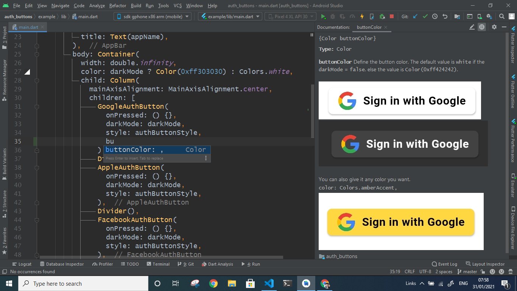The width and height of the screenshot is (517, 291).
Task: Commit changes with the green checkmark icon
Action: (x=425, y=17)
